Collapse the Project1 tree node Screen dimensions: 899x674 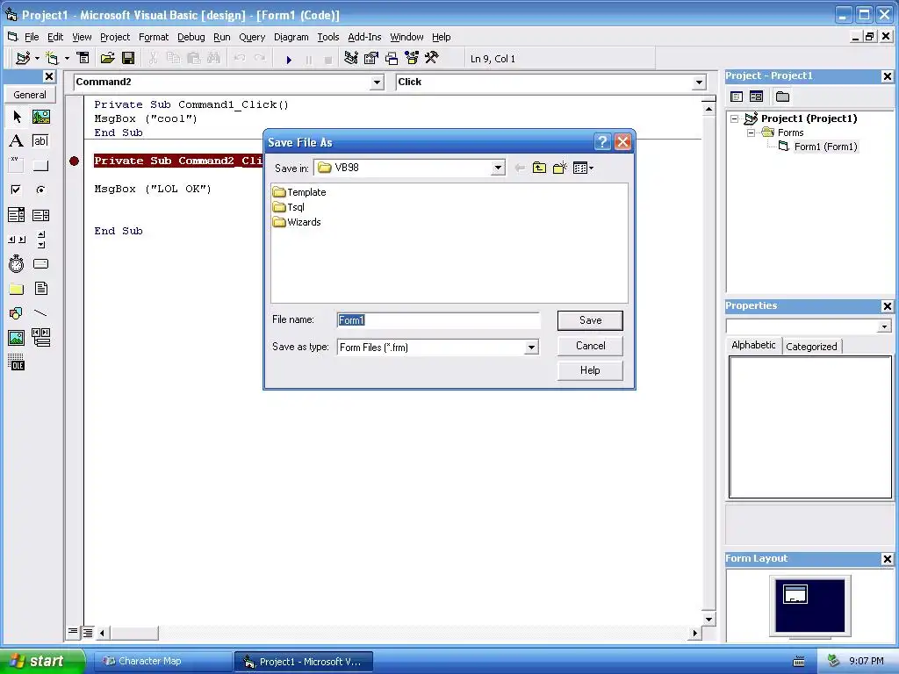pyautogui.click(x=735, y=118)
